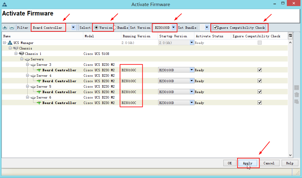
Task: Click Ignore Compatibility Check column header
Action: click(259, 36)
